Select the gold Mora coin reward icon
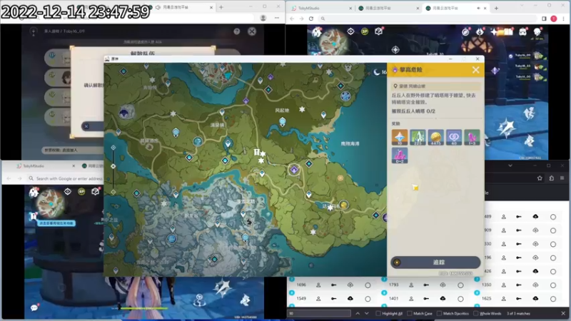This screenshot has width=571, height=321. tap(435, 137)
